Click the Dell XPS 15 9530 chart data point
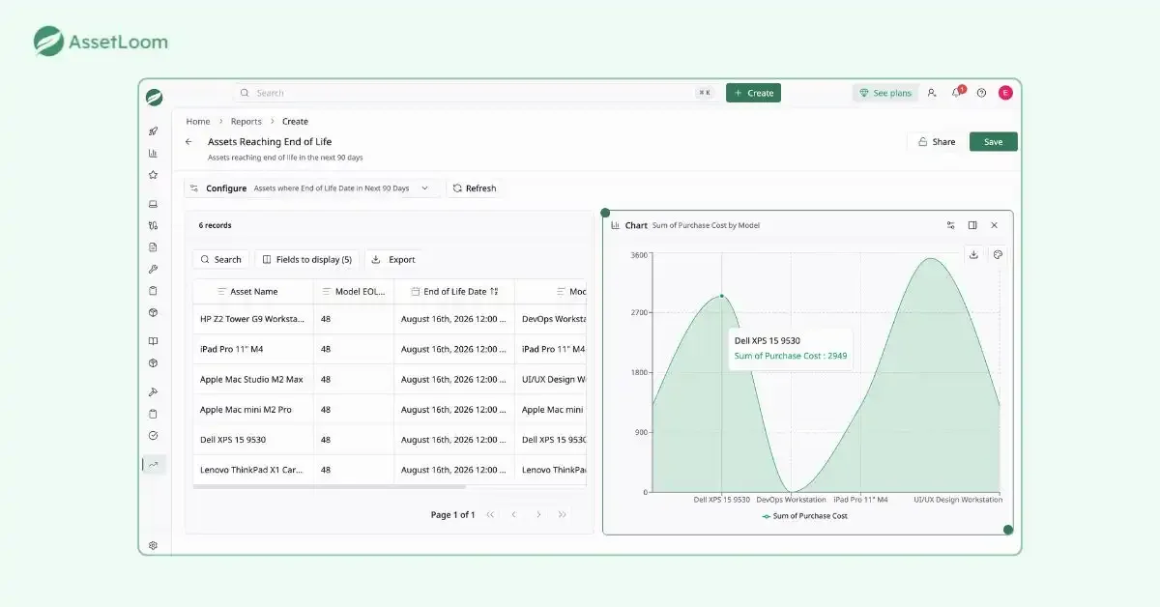This screenshot has width=1160, height=607. coord(721,296)
